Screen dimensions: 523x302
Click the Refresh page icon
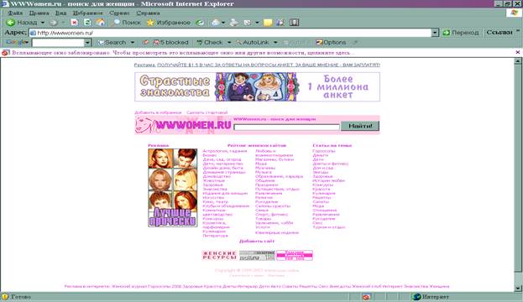[x=87, y=23]
